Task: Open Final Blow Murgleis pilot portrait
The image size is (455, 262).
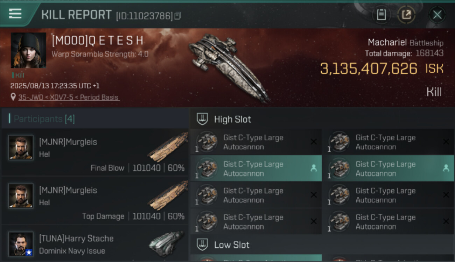Action: point(21,147)
